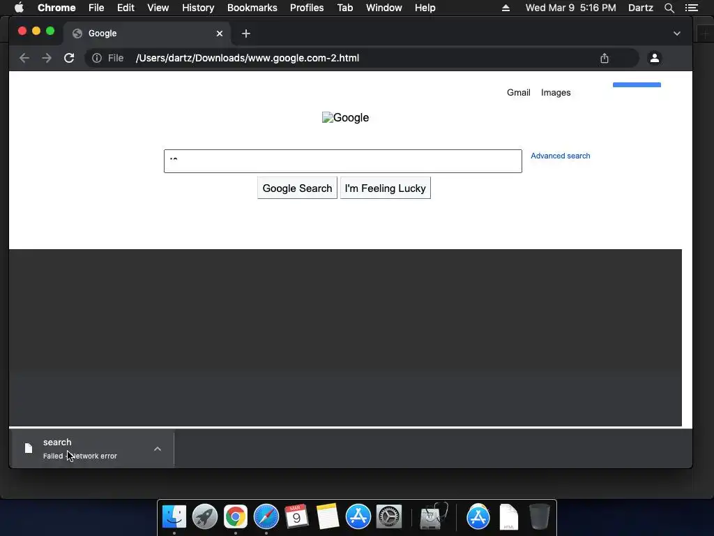This screenshot has height=536, width=714.
Task: Focus the Google search text box
Action: click(343, 161)
